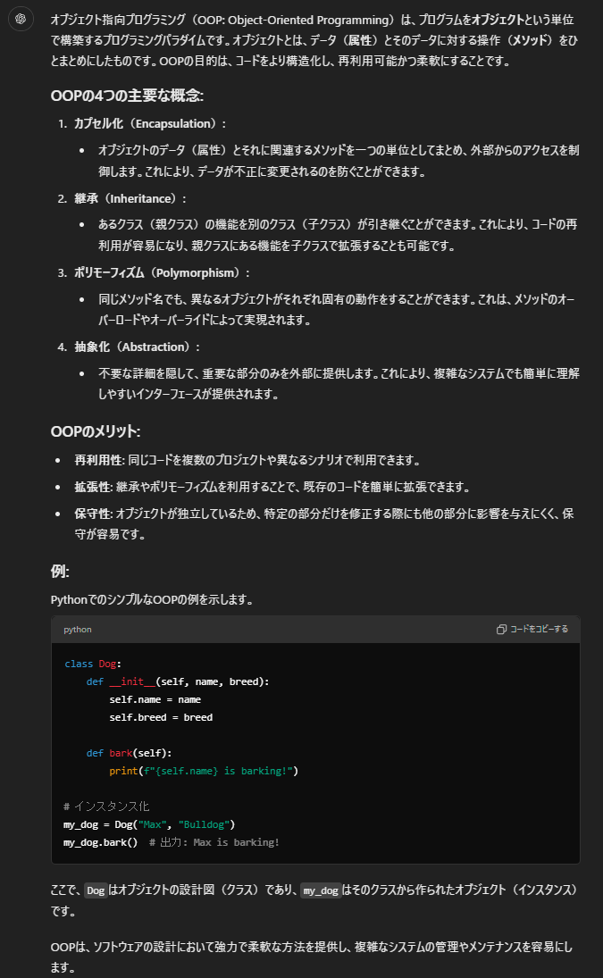This screenshot has width=603, height=978.
Task: Click the 抽象化 (Abstraction) list item
Action: [138, 347]
